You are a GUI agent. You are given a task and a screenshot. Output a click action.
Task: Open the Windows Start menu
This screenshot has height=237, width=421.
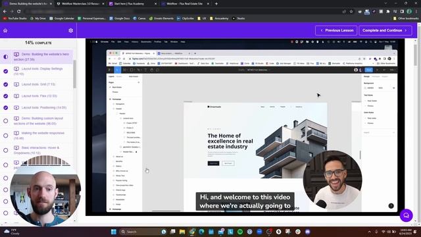click(114, 232)
